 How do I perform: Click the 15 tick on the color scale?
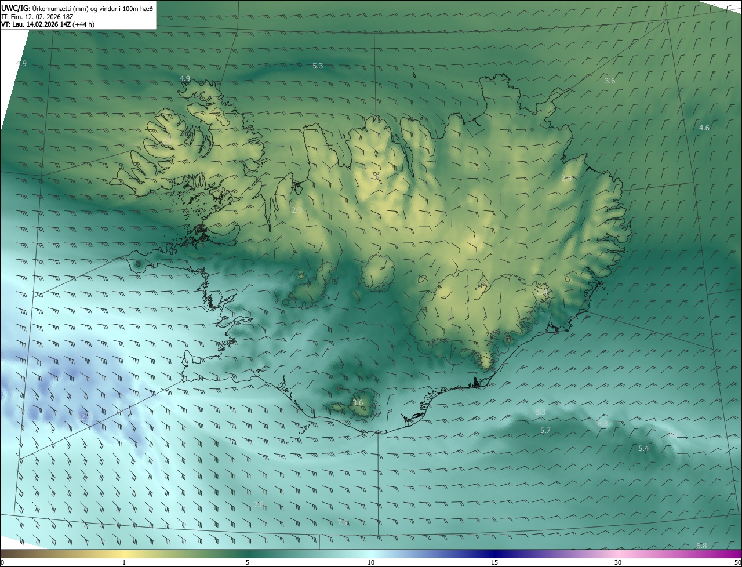pyautogui.click(x=494, y=562)
